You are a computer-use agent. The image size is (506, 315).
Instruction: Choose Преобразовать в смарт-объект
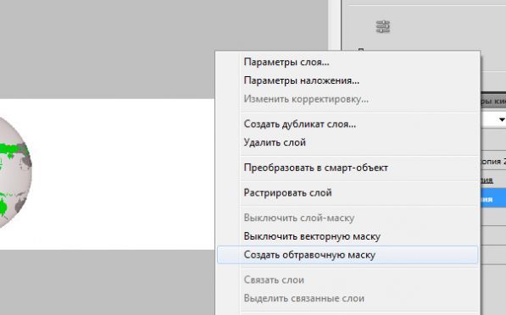(x=348, y=168)
